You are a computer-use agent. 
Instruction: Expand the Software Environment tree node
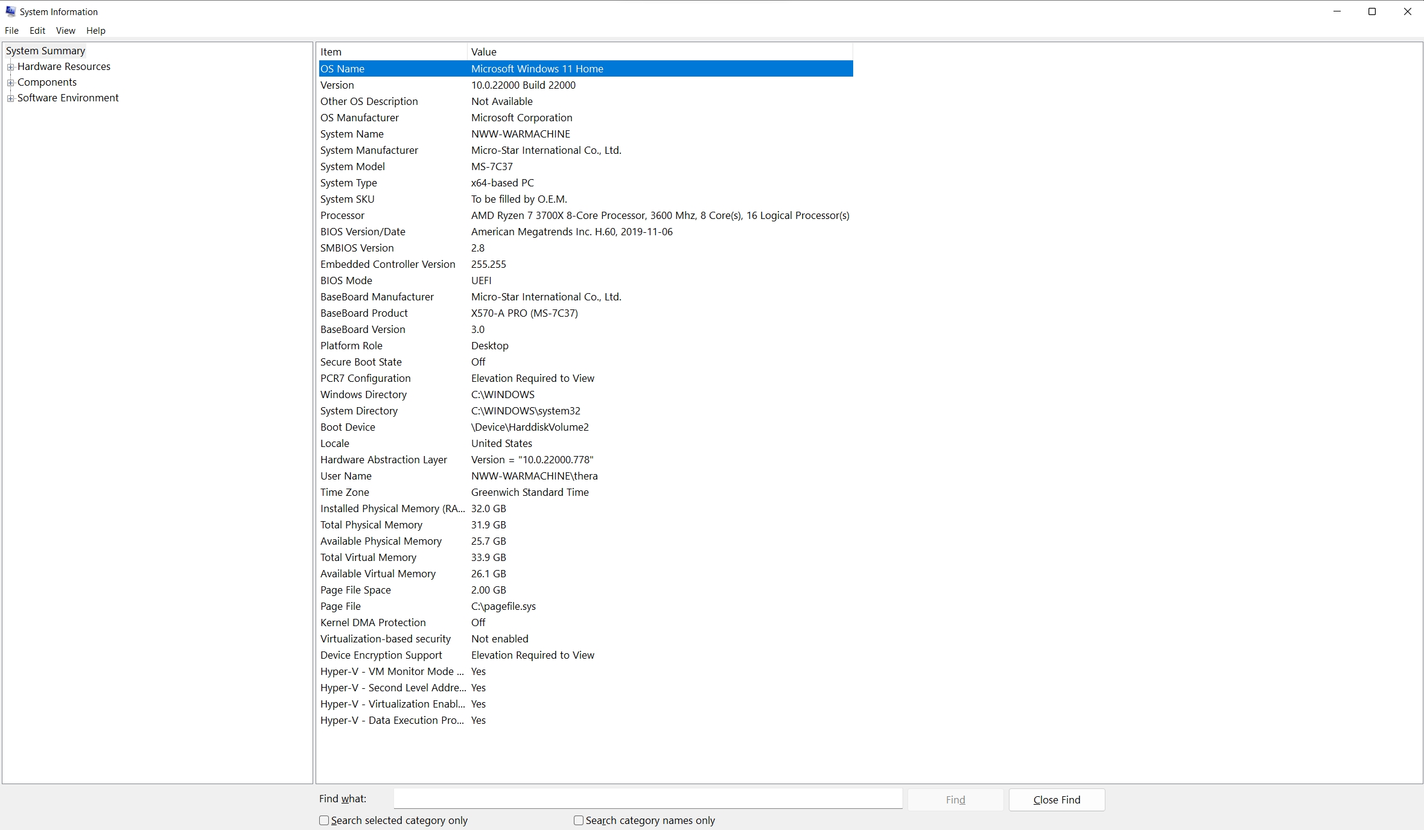tap(10, 98)
